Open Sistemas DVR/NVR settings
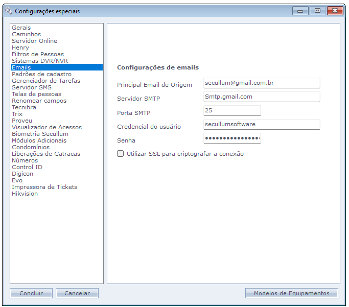 pos(40,61)
